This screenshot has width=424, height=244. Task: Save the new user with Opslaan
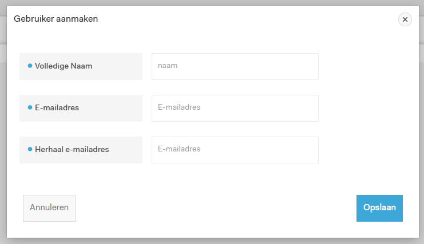379,208
